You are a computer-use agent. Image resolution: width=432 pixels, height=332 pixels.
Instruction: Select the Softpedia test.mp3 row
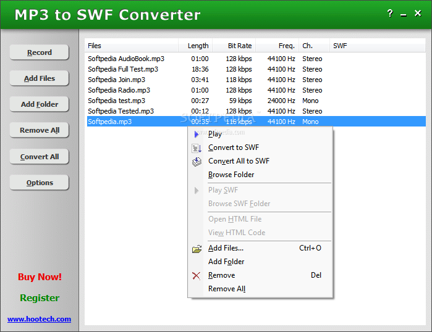click(x=256, y=101)
